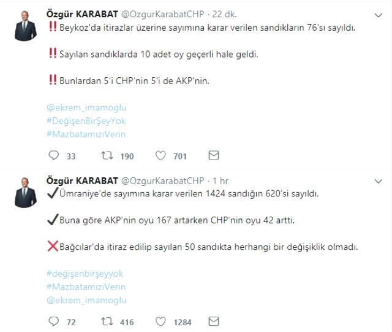Open the first tweet's profile avatar

[25, 27]
